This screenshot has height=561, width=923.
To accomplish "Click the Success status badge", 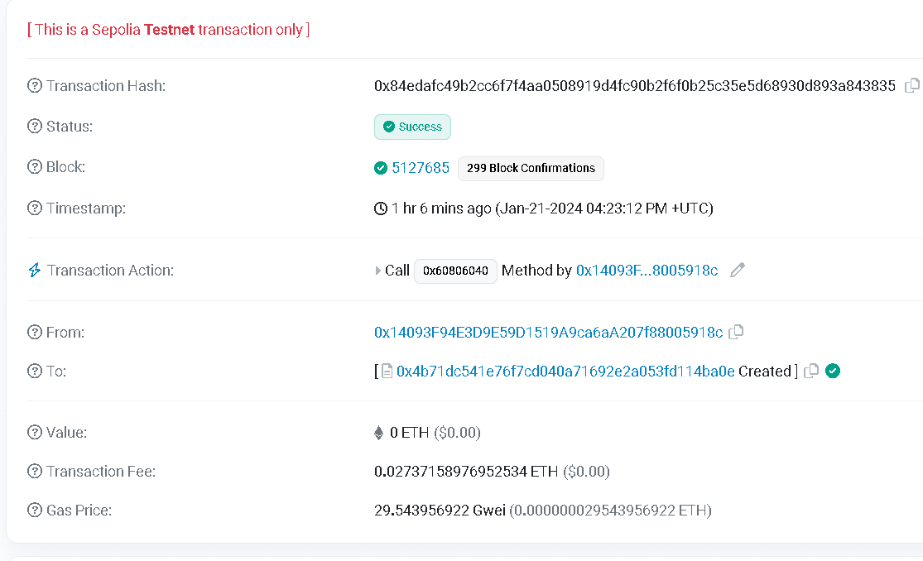I will coord(412,127).
